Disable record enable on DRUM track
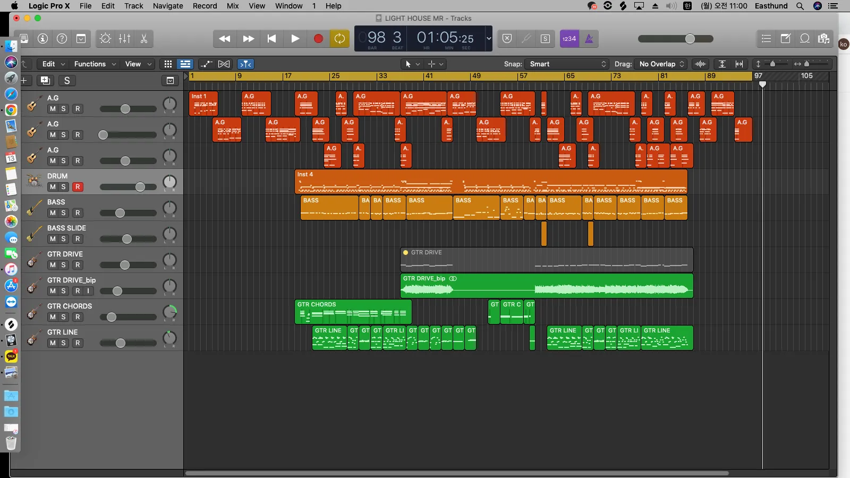Viewport: 850px width, 478px height. point(78,187)
